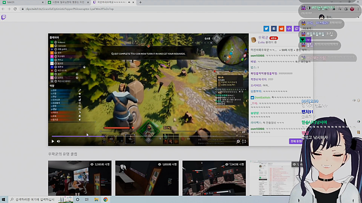This screenshot has height=203, width=362.
Task: Click the 우왁군의 유명 클립 heading
Action: click(x=62, y=154)
